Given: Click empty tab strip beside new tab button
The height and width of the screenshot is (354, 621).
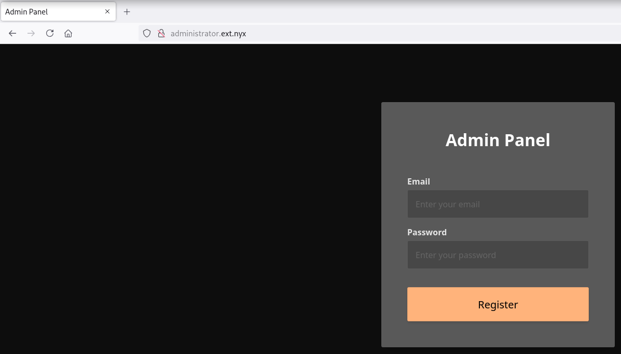Looking at the screenshot, I should click(363, 11).
